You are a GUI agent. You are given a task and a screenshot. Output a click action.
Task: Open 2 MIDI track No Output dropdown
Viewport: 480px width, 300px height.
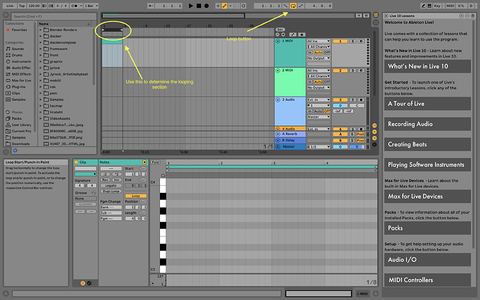click(x=319, y=88)
